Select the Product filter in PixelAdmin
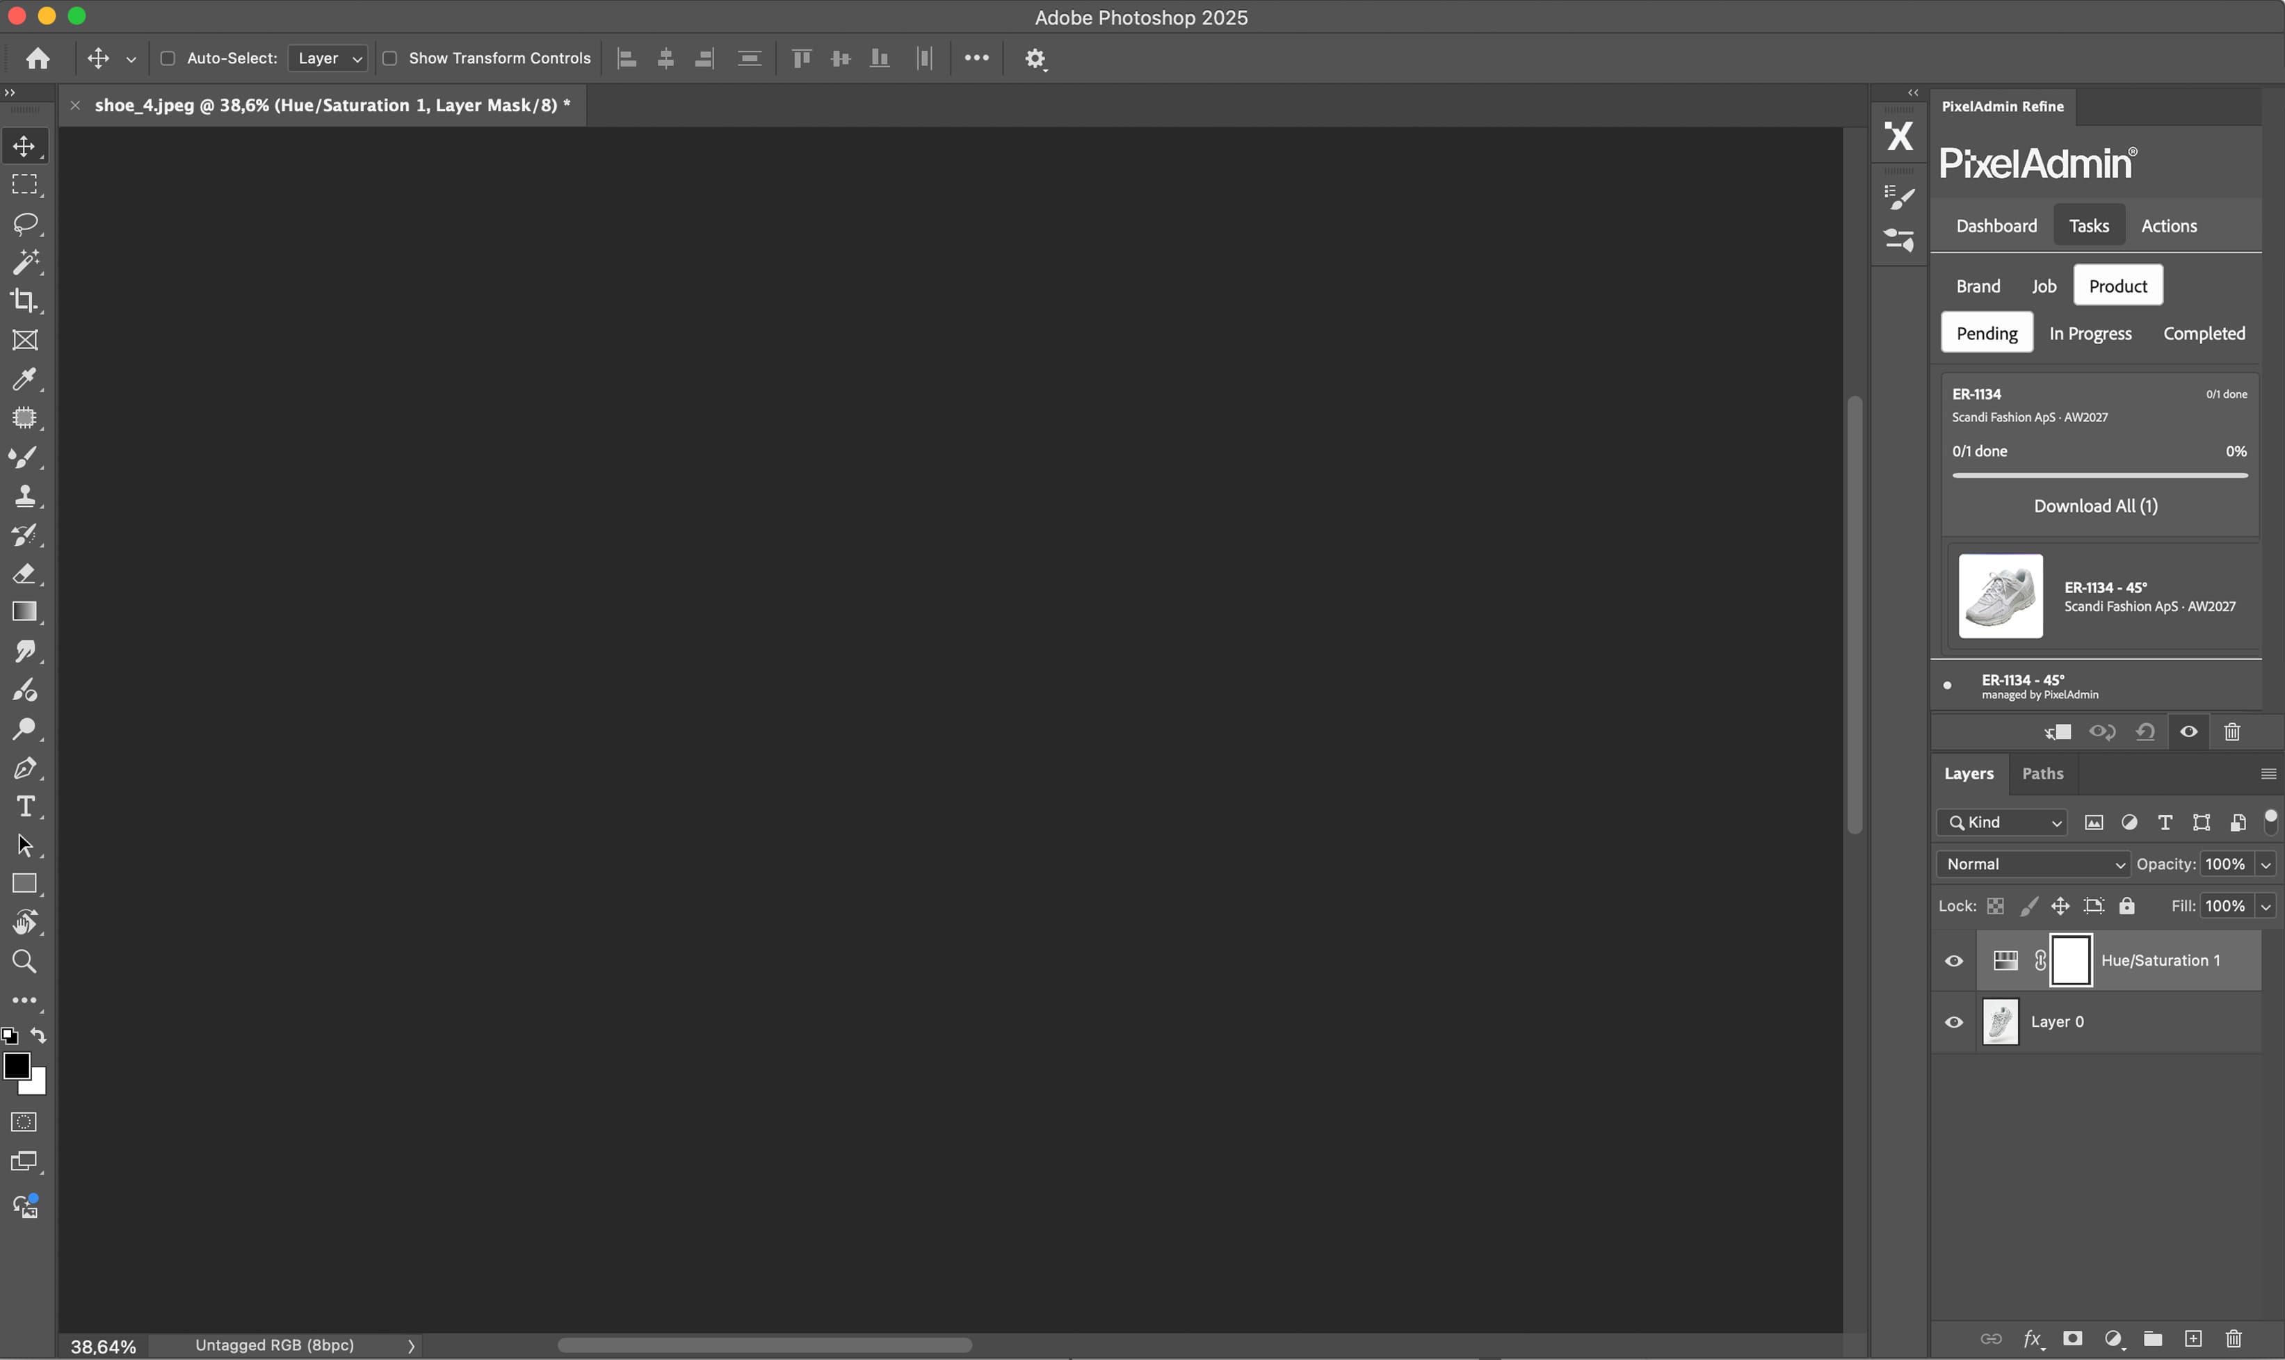Screen dimensions: 2285x1360 (x=2118, y=285)
